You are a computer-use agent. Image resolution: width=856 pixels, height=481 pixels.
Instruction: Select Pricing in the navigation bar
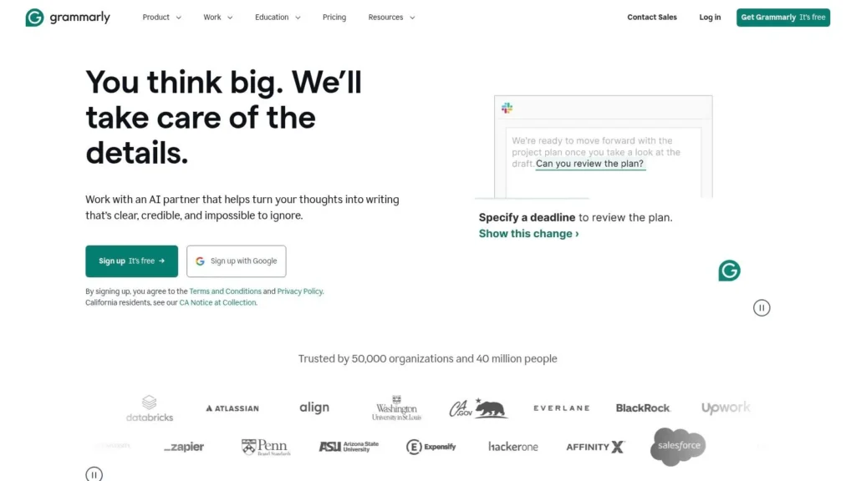[x=334, y=17]
